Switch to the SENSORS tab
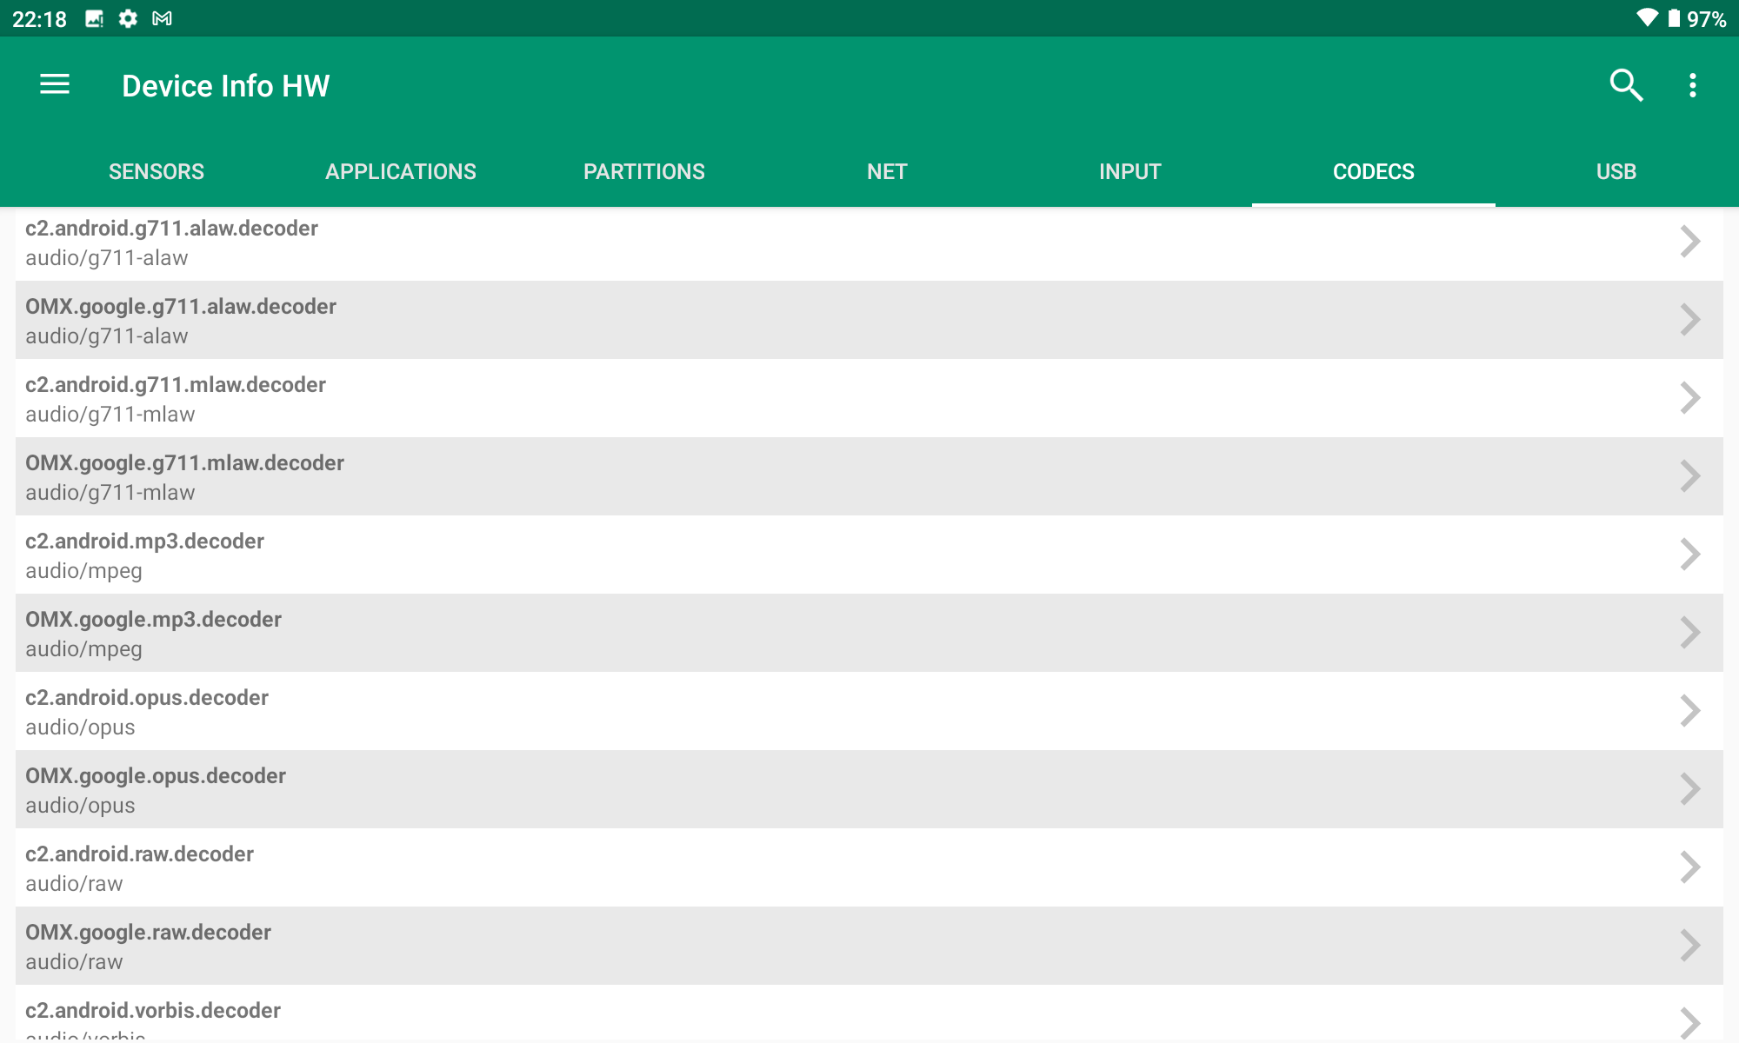The width and height of the screenshot is (1739, 1043). point(157,171)
